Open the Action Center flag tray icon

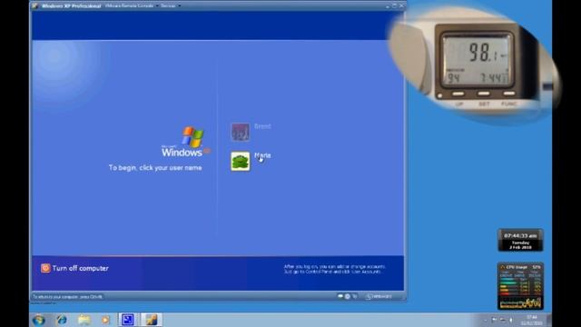494,320
